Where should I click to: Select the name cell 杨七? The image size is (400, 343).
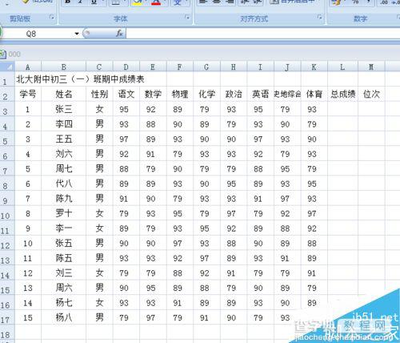(x=64, y=302)
